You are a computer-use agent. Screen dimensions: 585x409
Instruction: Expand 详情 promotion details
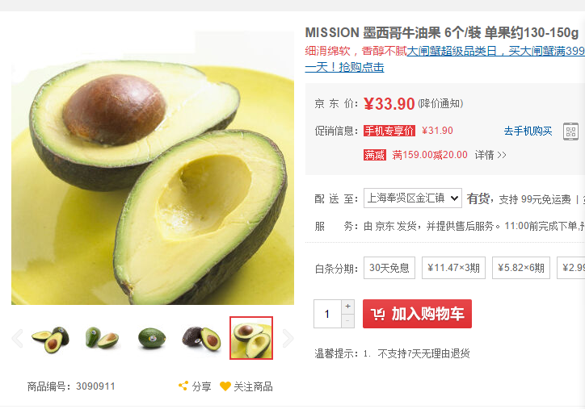(x=490, y=155)
